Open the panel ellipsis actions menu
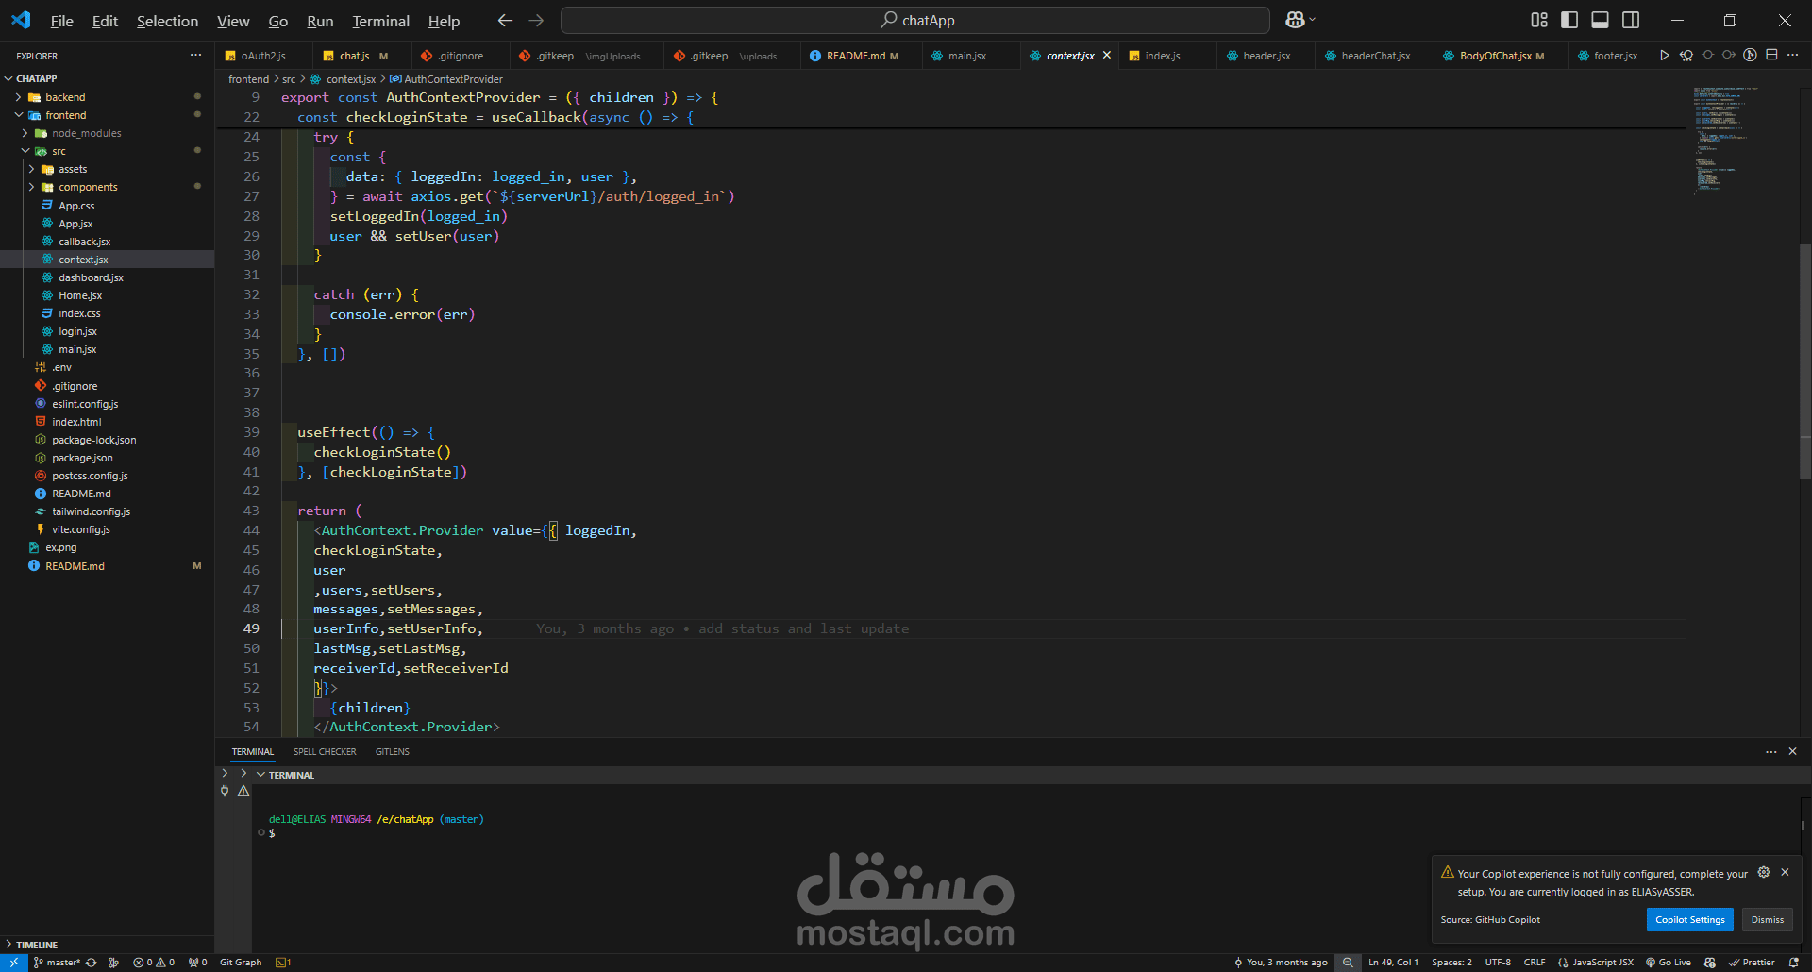The height and width of the screenshot is (972, 1812). 1770,752
